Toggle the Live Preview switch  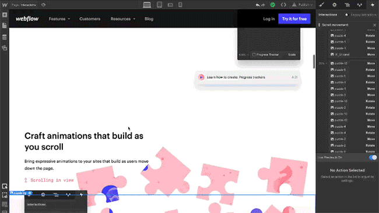[x=373, y=158]
